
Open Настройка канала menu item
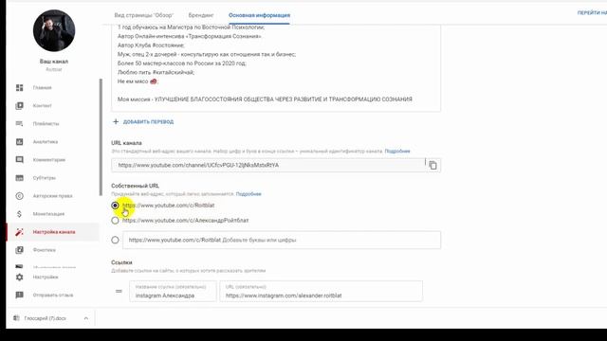click(x=53, y=232)
